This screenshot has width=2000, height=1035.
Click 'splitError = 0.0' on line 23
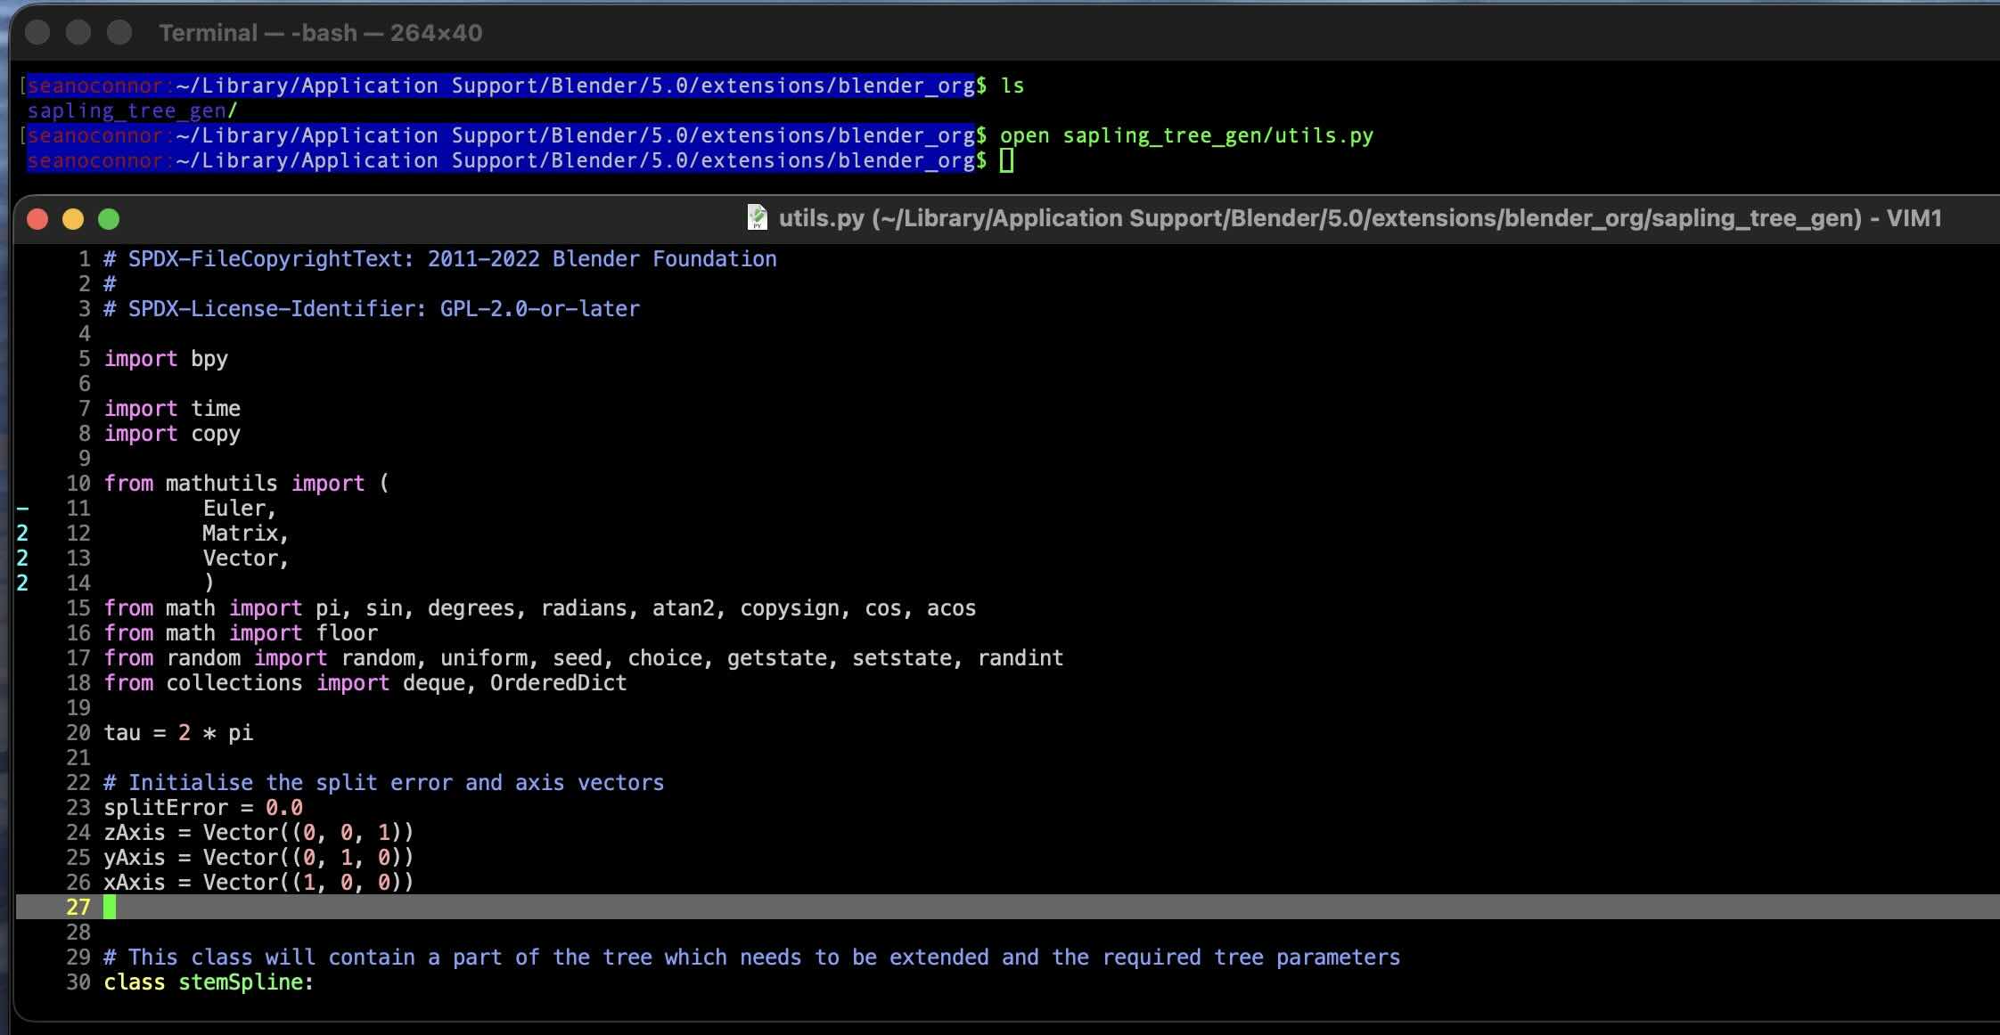pos(203,808)
